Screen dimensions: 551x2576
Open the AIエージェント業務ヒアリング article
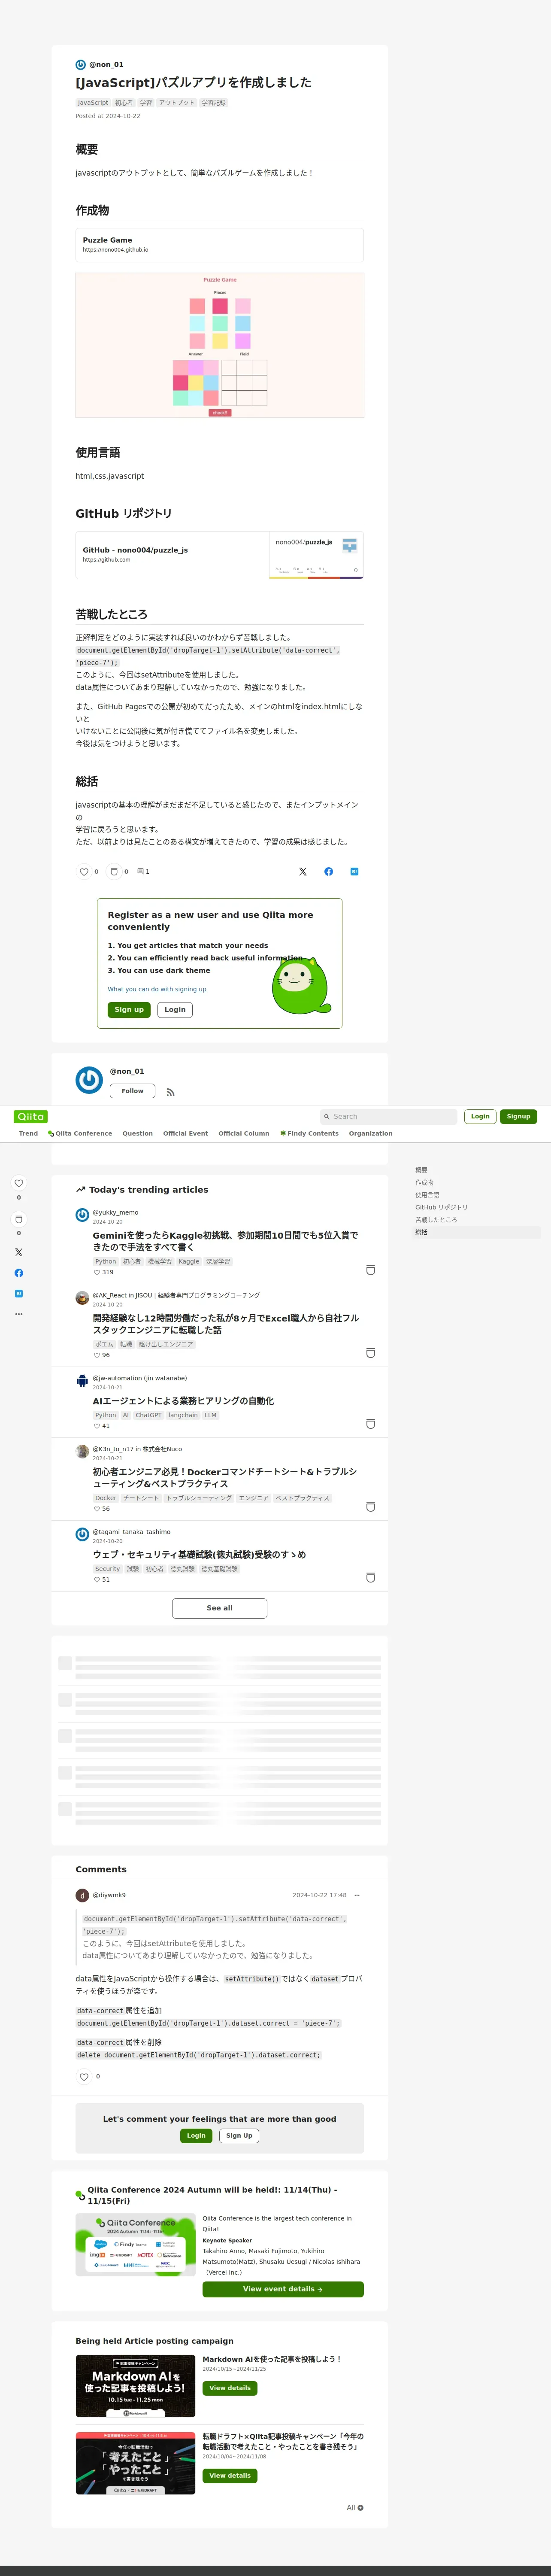[x=183, y=1401]
